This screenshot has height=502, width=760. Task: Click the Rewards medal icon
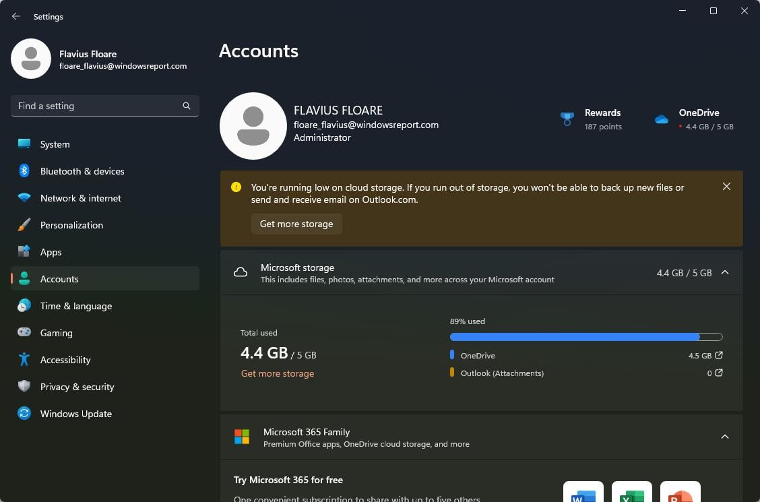567,119
